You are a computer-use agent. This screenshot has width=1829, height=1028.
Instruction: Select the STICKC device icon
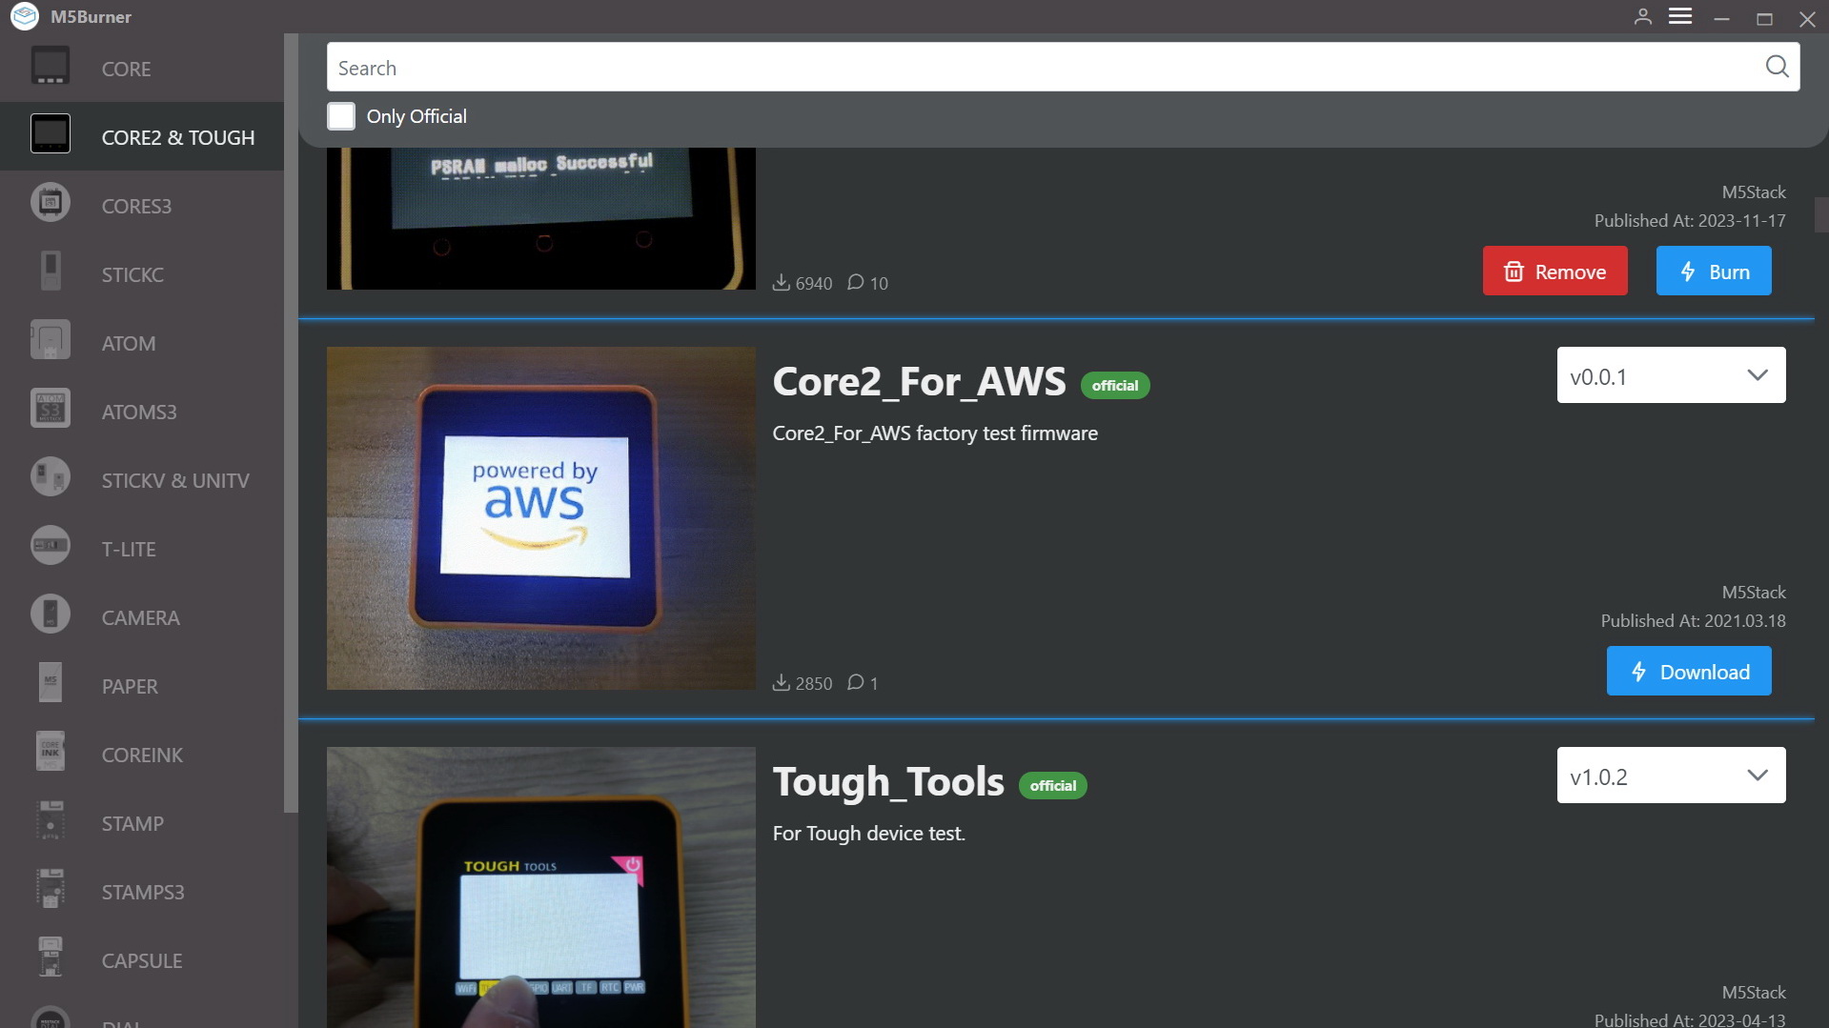[51, 272]
